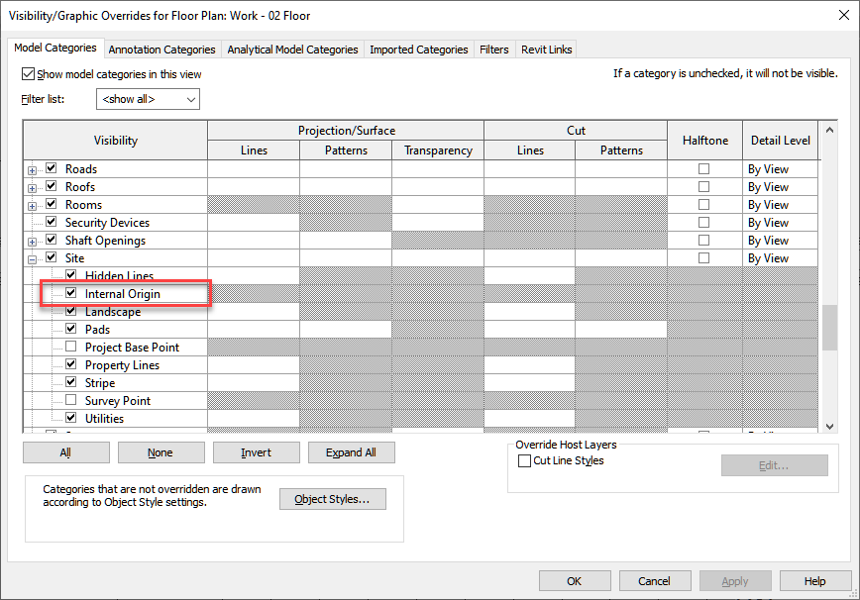The image size is (860, 600).
Task: Expand the Shaft Openings category node
Action: coord(33,242)
